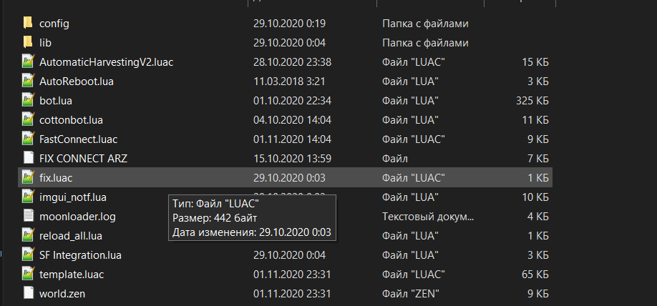Click the moonloader.log text file icon

point(28,215)
